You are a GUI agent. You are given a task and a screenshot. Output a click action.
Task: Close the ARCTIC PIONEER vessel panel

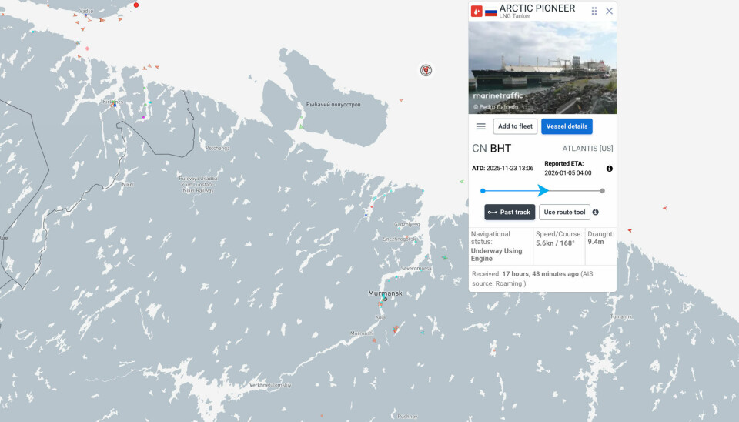[610, 11]
